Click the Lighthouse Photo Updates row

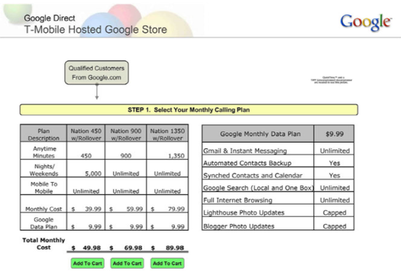pos(278,211)
